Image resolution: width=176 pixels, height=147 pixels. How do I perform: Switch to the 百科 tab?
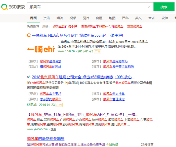(125, 18)
